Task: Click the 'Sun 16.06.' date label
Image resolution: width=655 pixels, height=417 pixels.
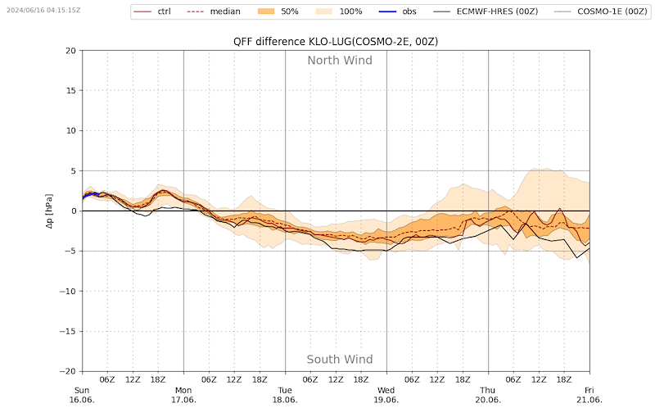Action: [82, 395]
